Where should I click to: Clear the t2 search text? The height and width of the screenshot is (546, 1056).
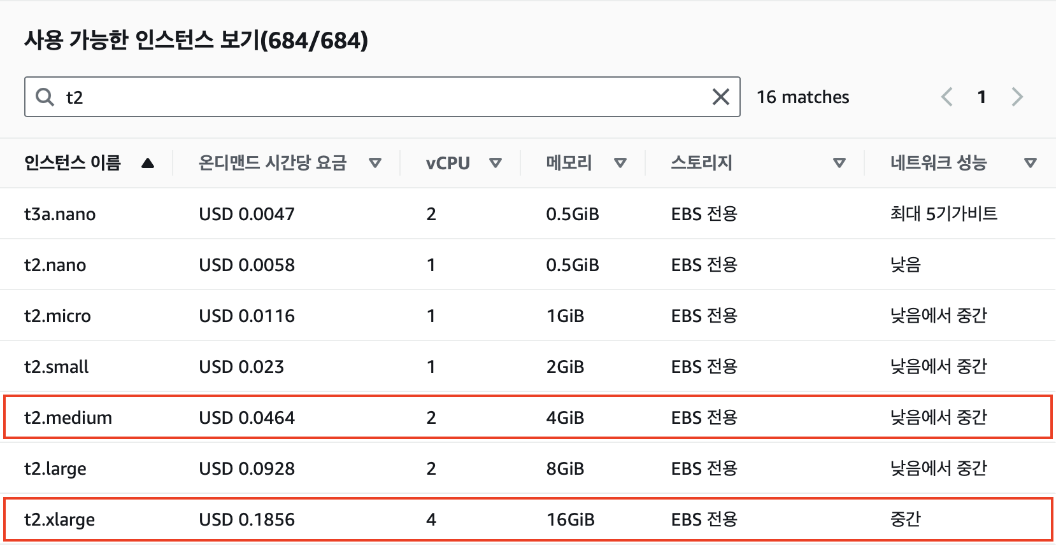[720, 97]
